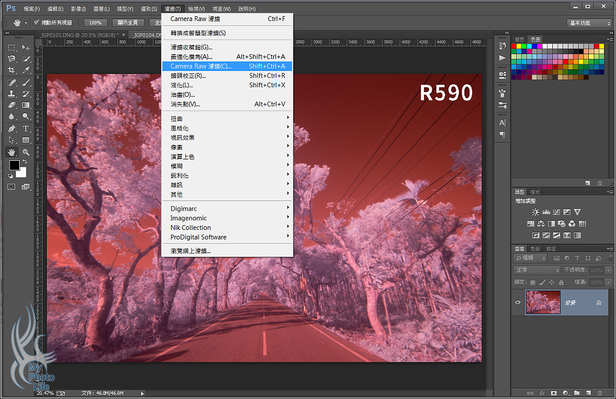Toggle Quick Mask mode
This screenshot has width=616, height=399.
point(11,187)
